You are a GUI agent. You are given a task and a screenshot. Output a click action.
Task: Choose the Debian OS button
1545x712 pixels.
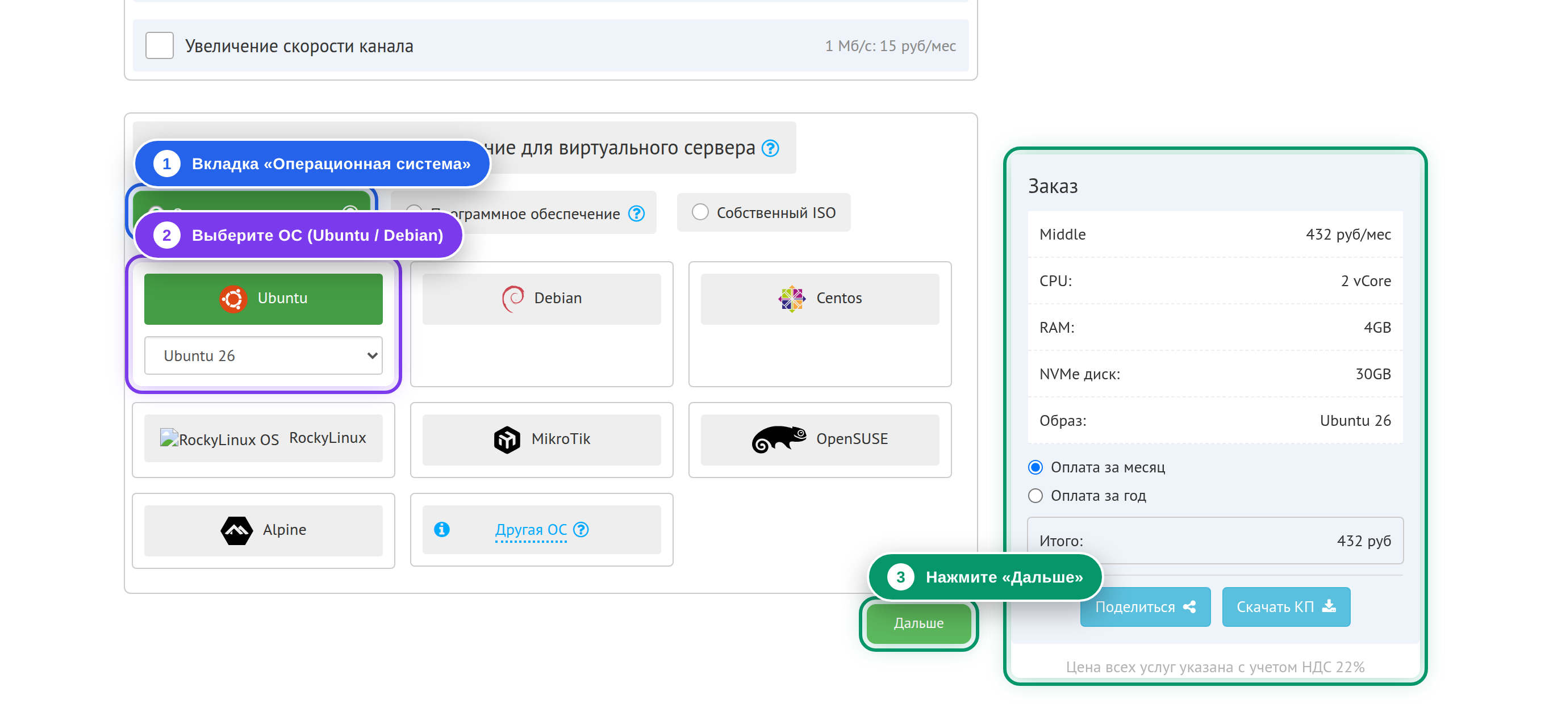541,299
